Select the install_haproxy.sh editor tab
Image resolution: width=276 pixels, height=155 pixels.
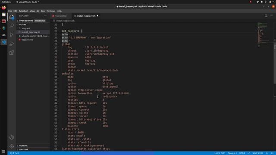pos(86,16)
